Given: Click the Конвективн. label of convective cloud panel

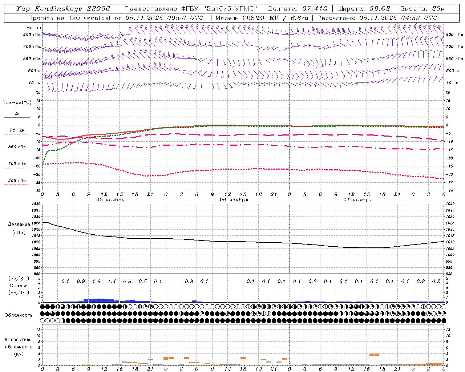Looking at the screenshot, I should pos(19,340).
